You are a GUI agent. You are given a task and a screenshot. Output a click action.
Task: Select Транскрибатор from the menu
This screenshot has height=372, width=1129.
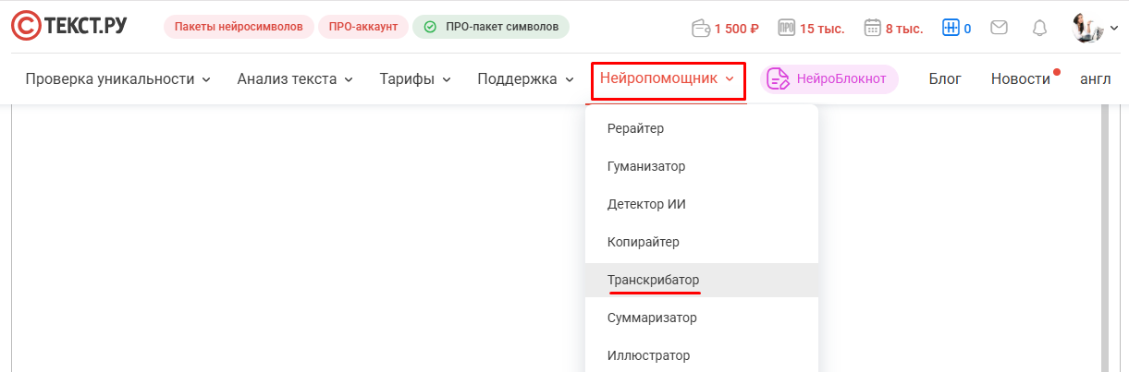point(654,280)
